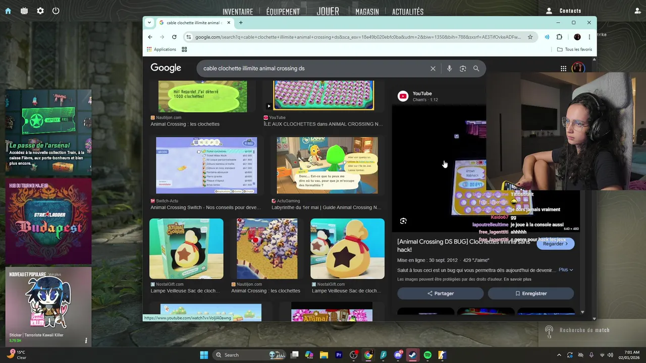Click the CS2 power quit icon

56,11
